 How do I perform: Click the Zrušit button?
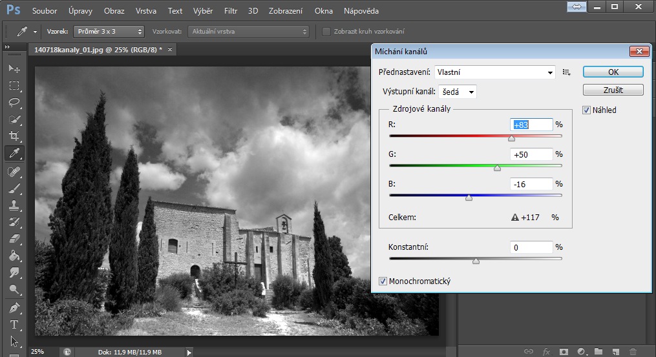pyautogui.click(x=613, y=90)
